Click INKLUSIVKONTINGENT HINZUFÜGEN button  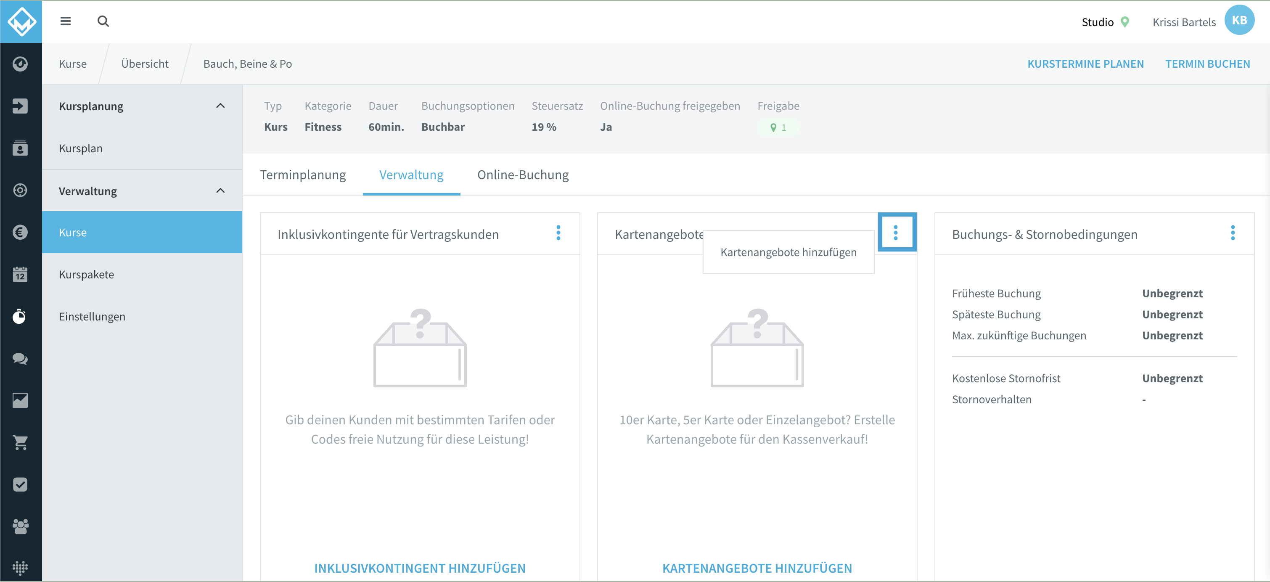coord(420,568)
